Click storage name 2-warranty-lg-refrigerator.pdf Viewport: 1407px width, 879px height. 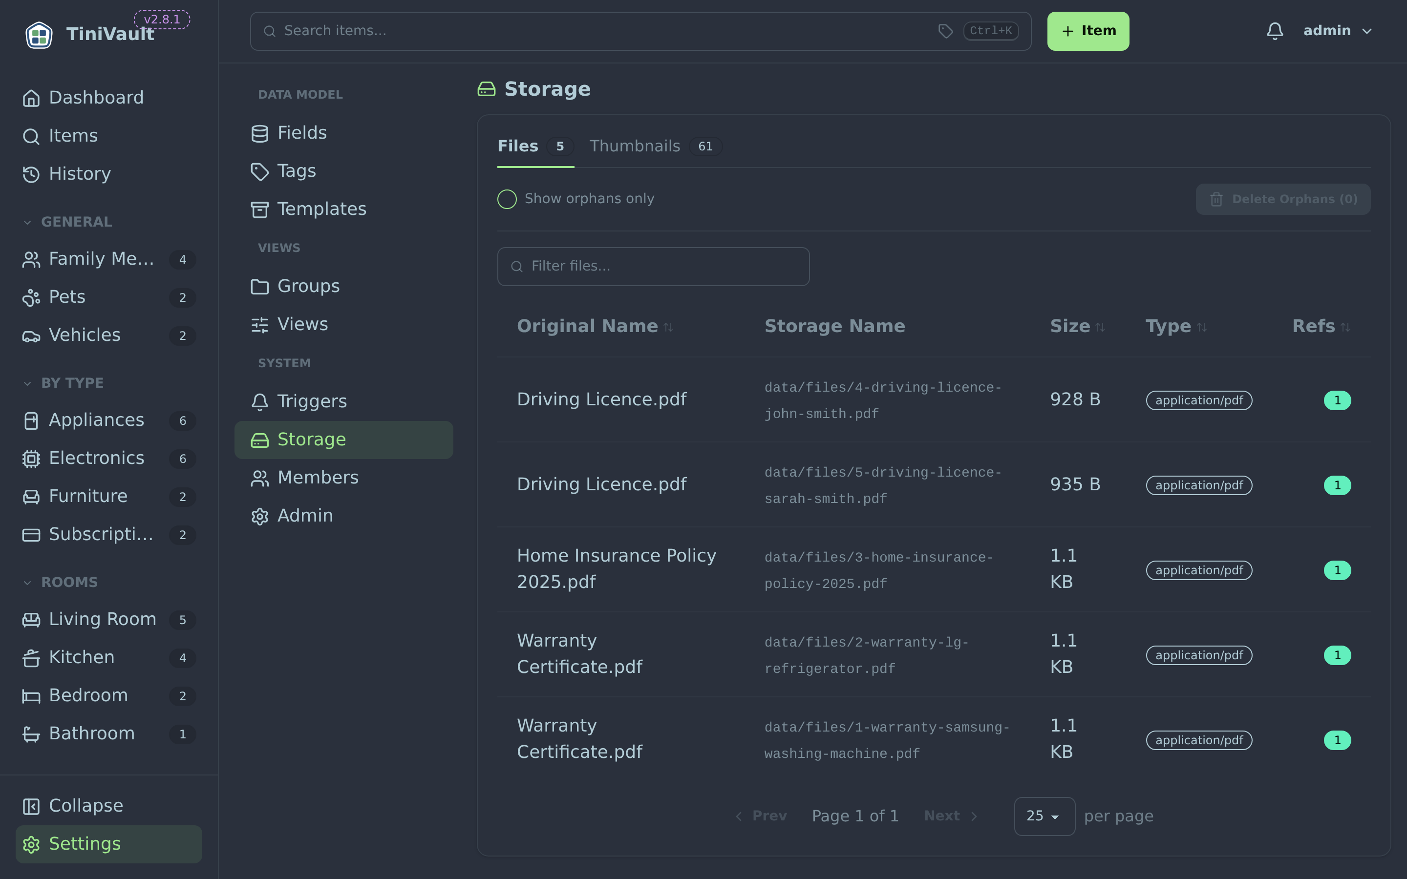click(866, 655)
